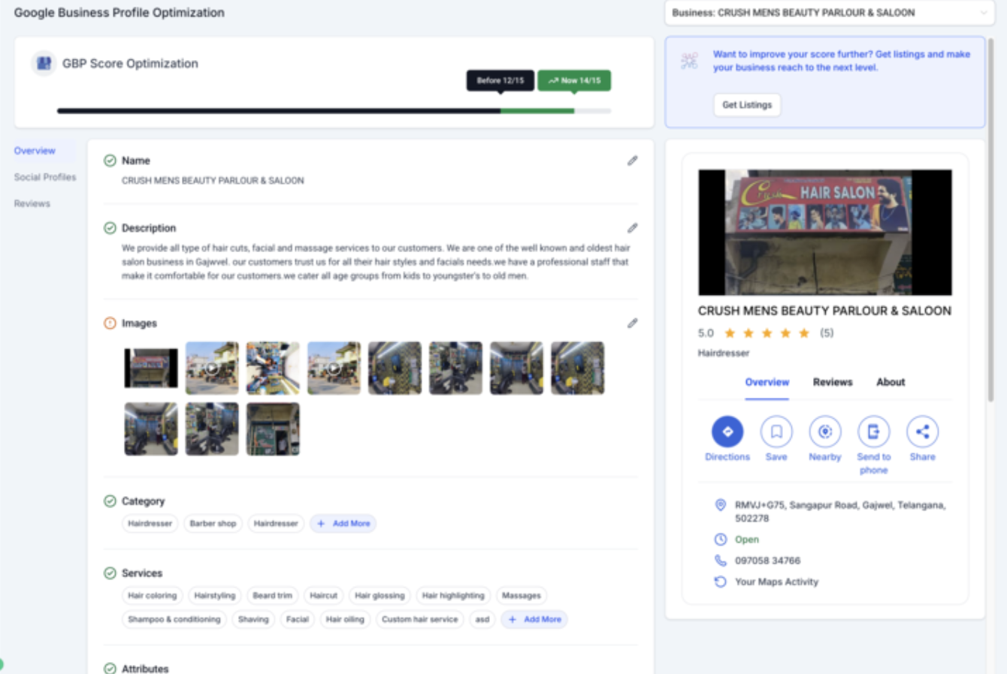1007x674 pixels.
Task: Click green check icon beside Description
Action: [110, 228]
